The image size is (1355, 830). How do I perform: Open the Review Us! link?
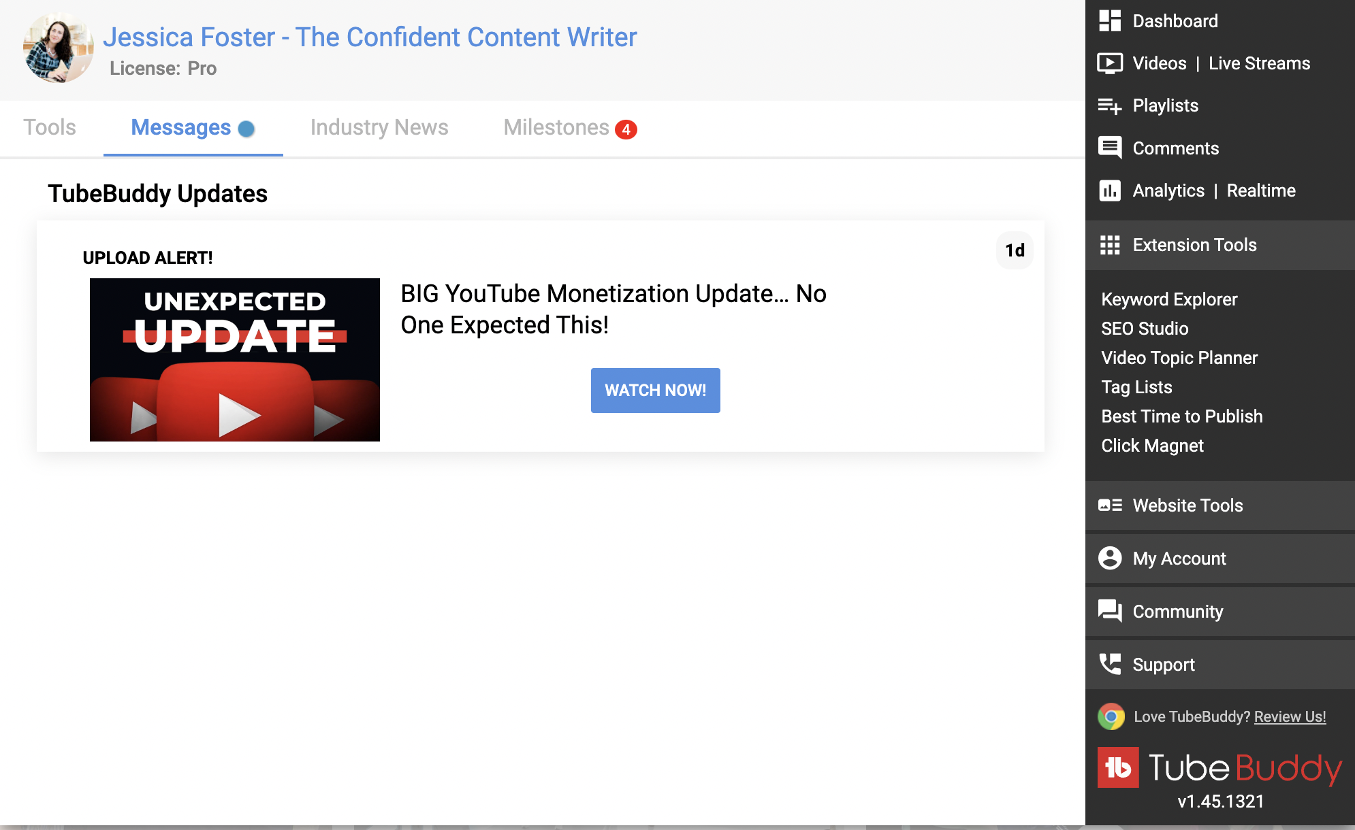1289,716
